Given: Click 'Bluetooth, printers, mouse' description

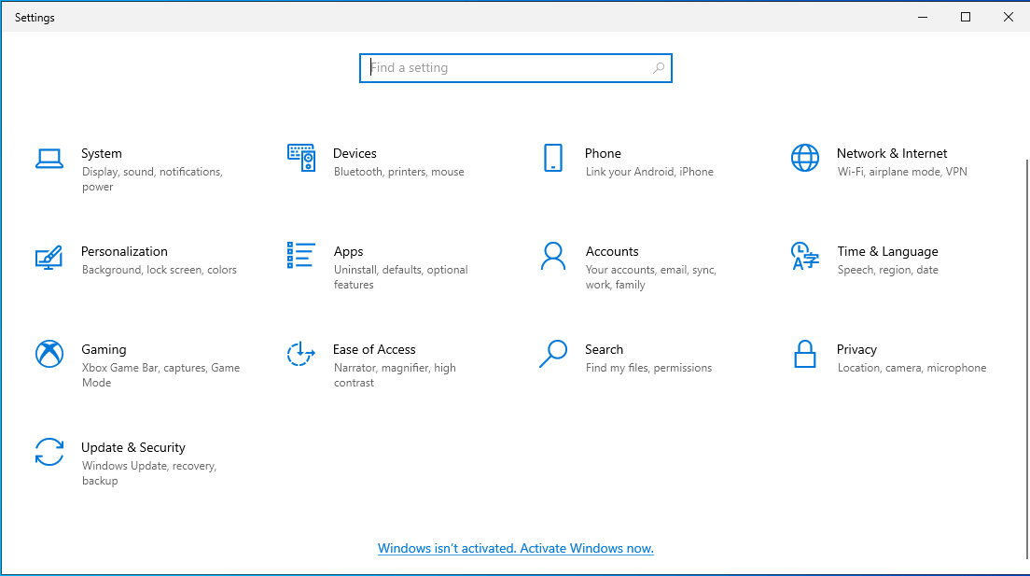Looking at the screenshot, I should (398, 172).
